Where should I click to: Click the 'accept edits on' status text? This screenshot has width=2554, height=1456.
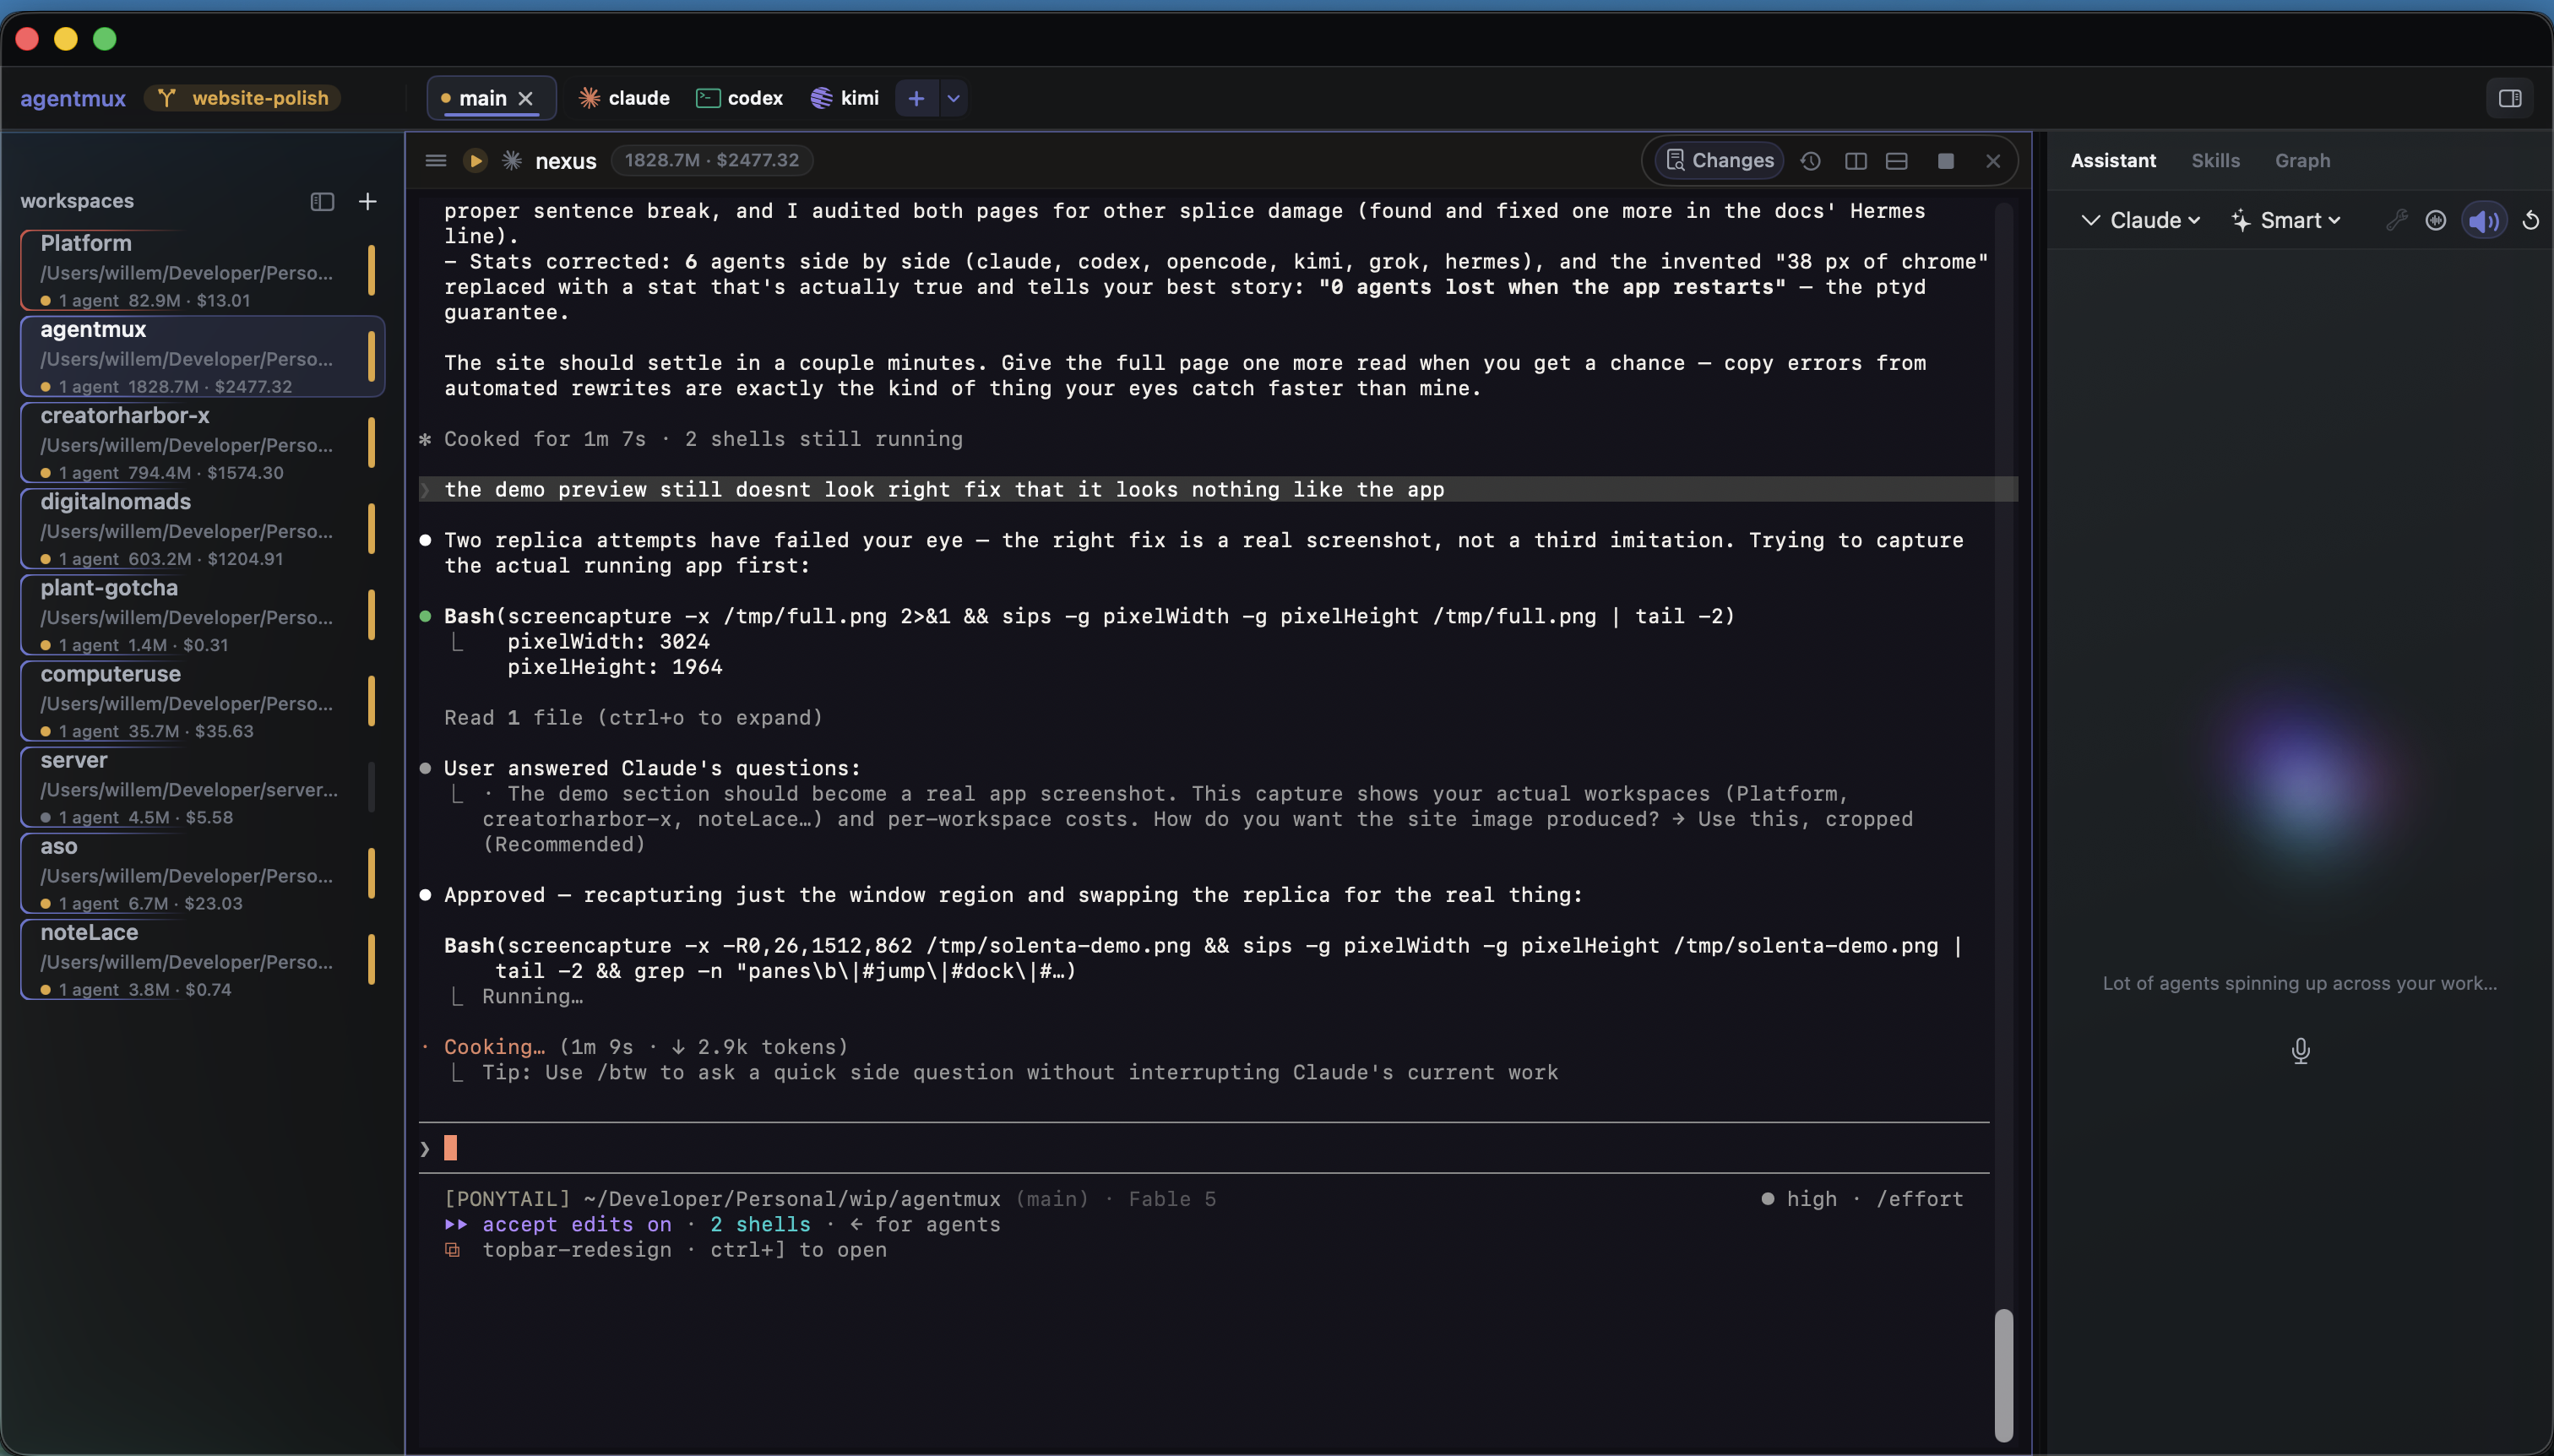coord(577,1224)
